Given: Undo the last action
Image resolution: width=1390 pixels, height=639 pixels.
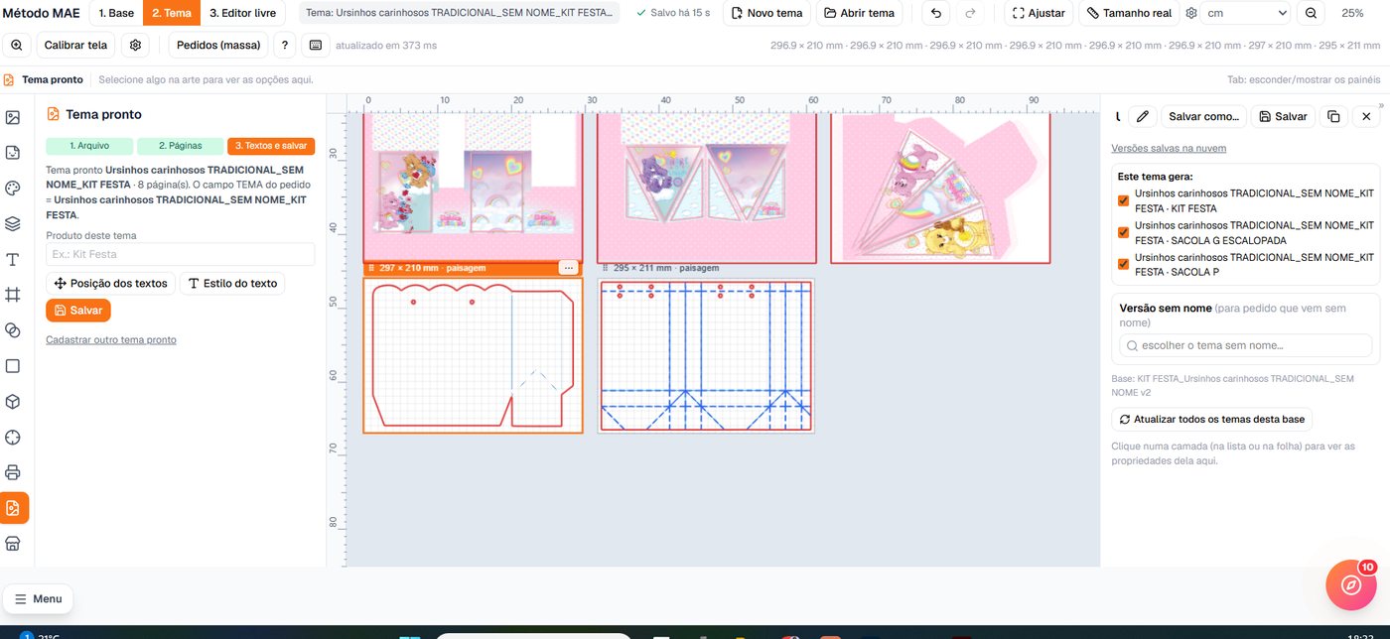Looking at the screenshot, I should (936, 13).
